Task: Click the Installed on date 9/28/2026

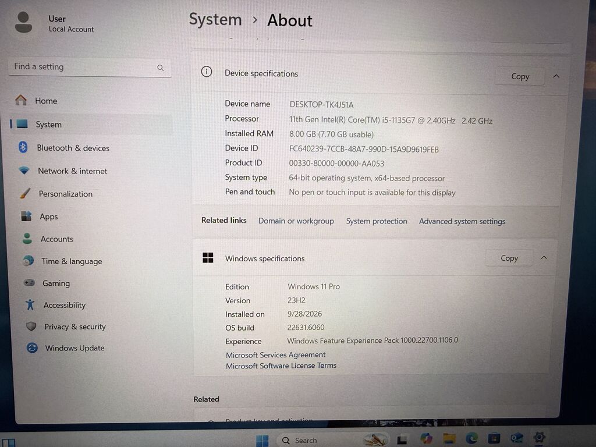Action: [x=304, y=314]
